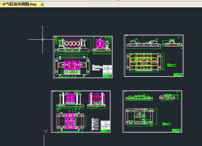Click the UCS Y-axis icon
Screen dimensions: 202x146
(x=46, y=131)
